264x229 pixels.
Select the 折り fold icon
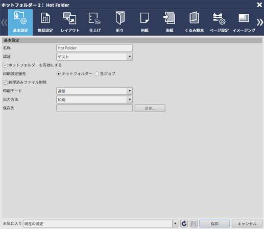coord(120,22)
